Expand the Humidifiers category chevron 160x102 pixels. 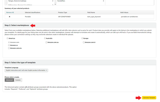(x=103, y=1)
